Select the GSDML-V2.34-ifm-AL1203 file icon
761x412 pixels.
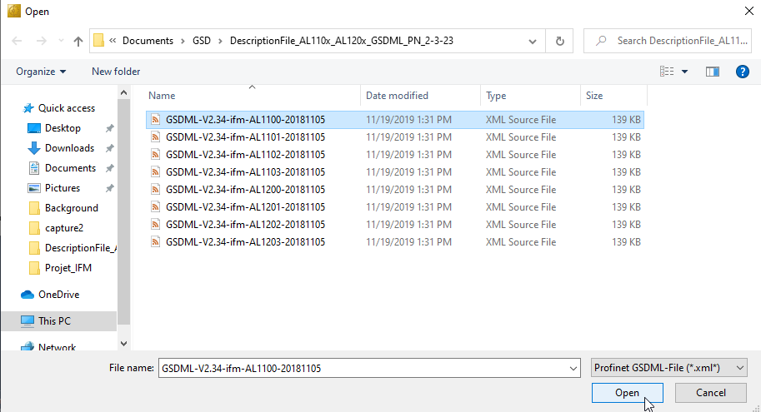(x=155, y=242)
